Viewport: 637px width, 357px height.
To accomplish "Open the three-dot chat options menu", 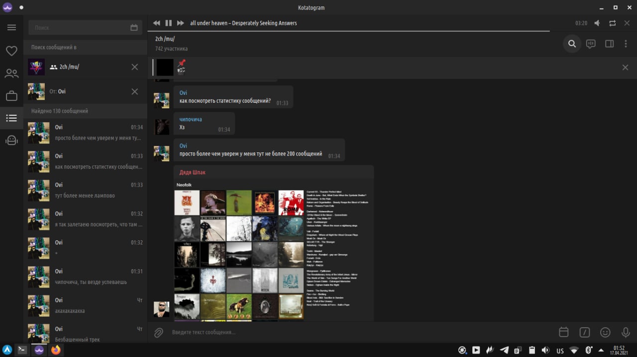I will [626, 44].
